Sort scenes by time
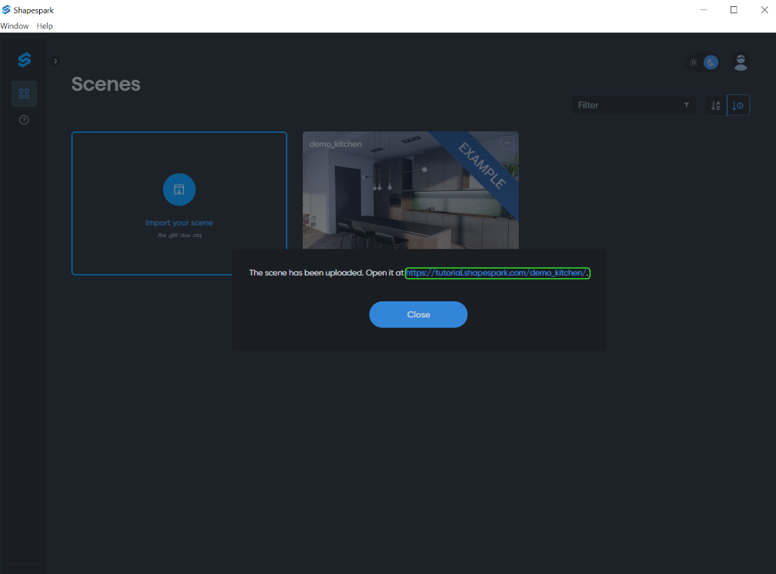The width and height of the screenshot is (776, 574). (738, 105)
